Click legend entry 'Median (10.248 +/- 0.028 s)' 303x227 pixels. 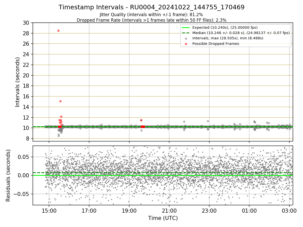[x=241, y=33]
